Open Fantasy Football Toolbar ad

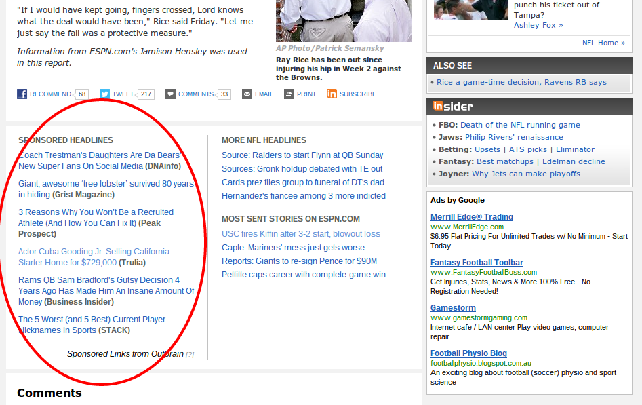point(477,263)
